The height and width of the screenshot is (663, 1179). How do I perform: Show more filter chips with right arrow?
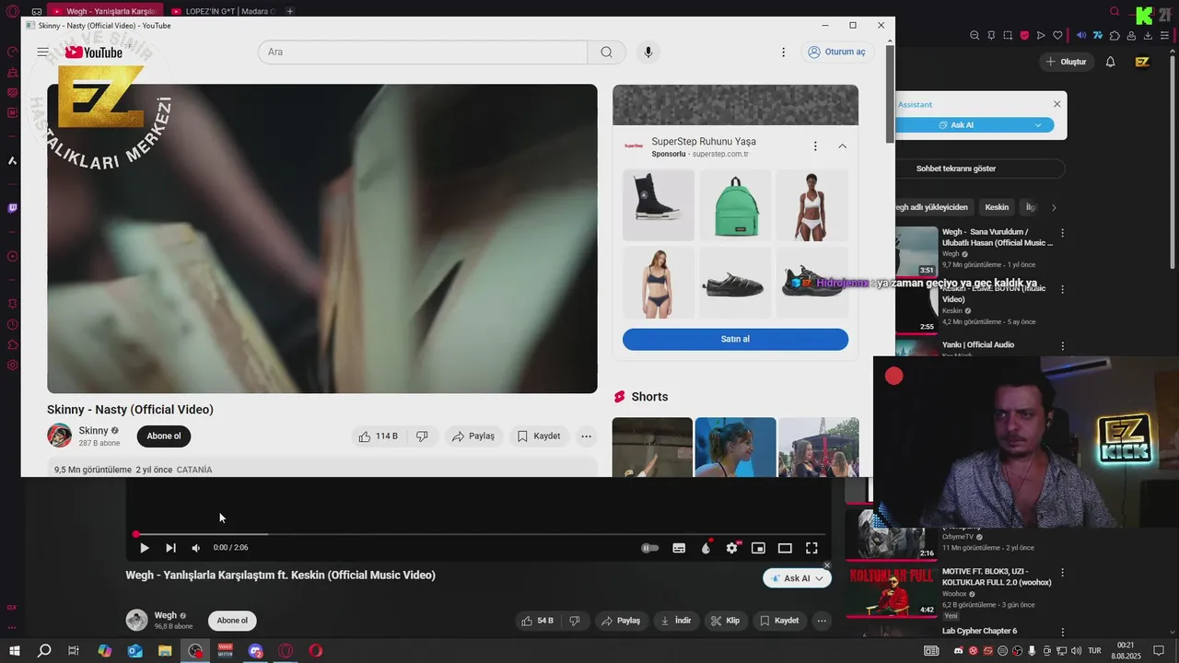coord(1054,207)
